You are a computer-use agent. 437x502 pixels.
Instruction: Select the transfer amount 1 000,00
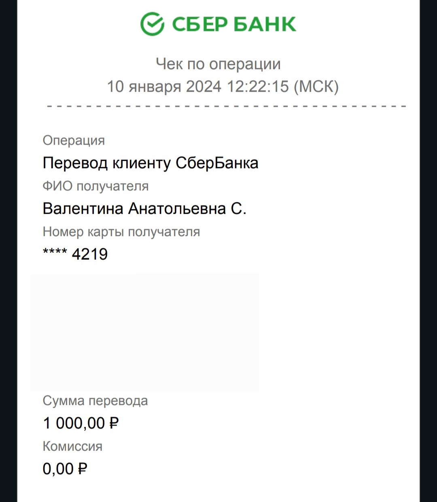pos(74,423)
